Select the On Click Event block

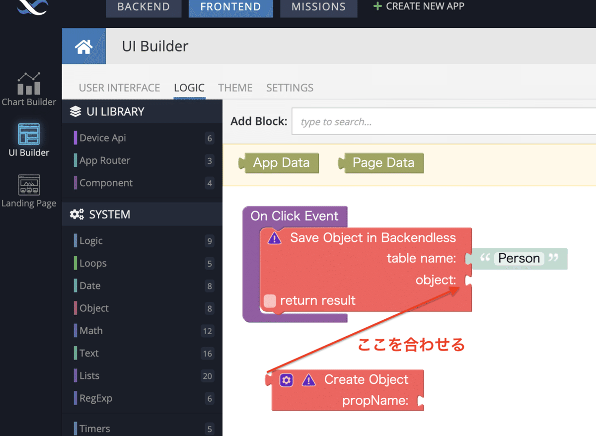point(295,216)
